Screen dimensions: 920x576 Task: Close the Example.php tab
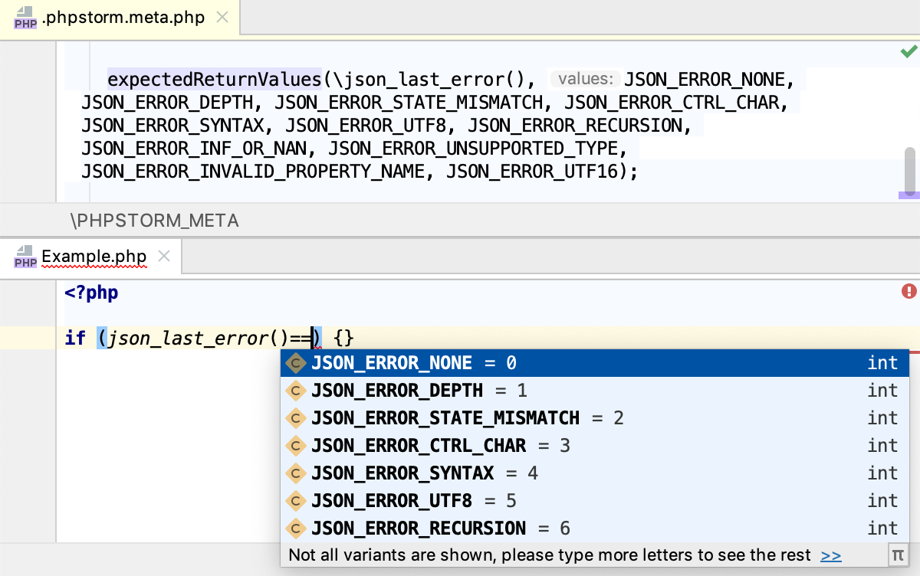[164, 257]
